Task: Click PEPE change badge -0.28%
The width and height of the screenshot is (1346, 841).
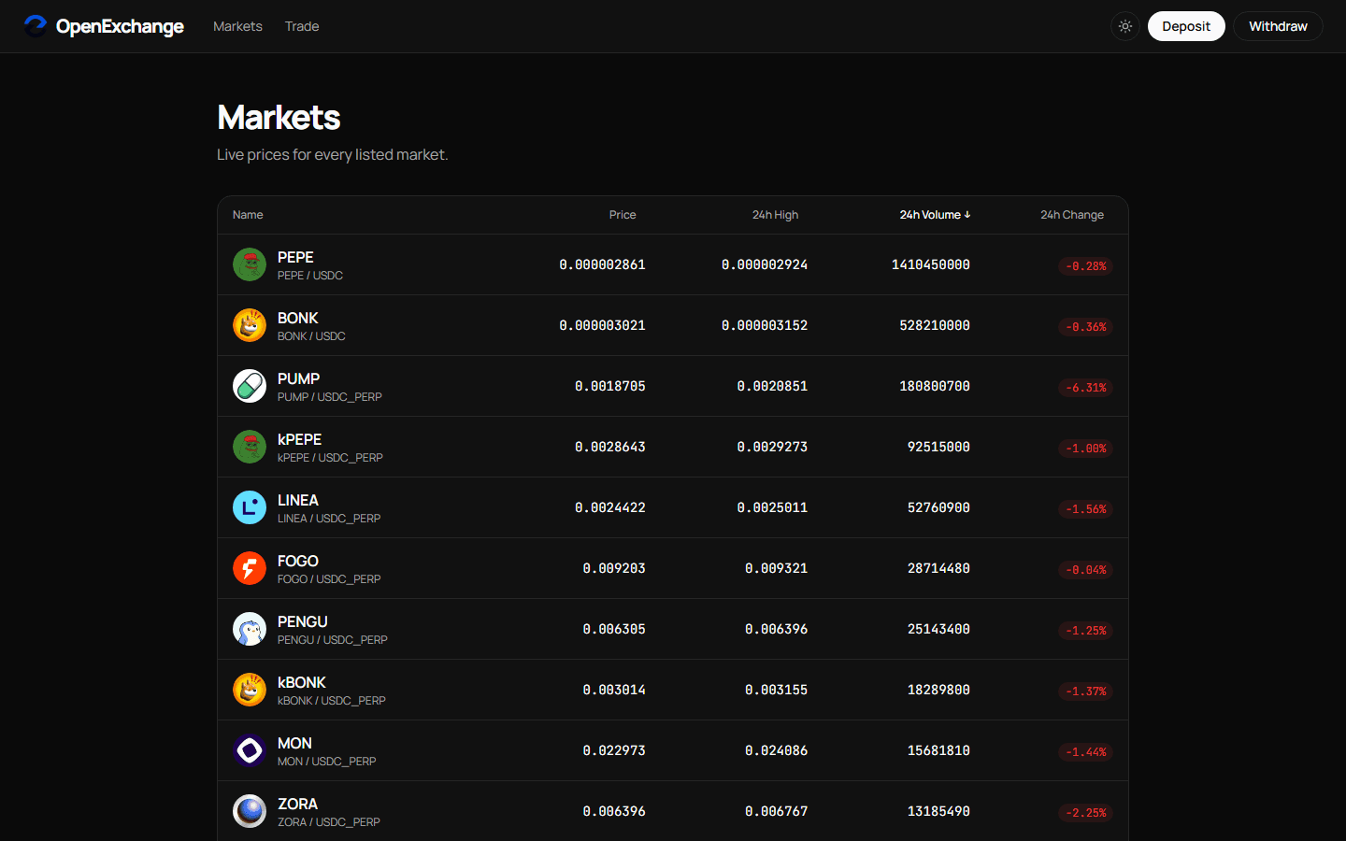Action: [x=1085, y=266]
